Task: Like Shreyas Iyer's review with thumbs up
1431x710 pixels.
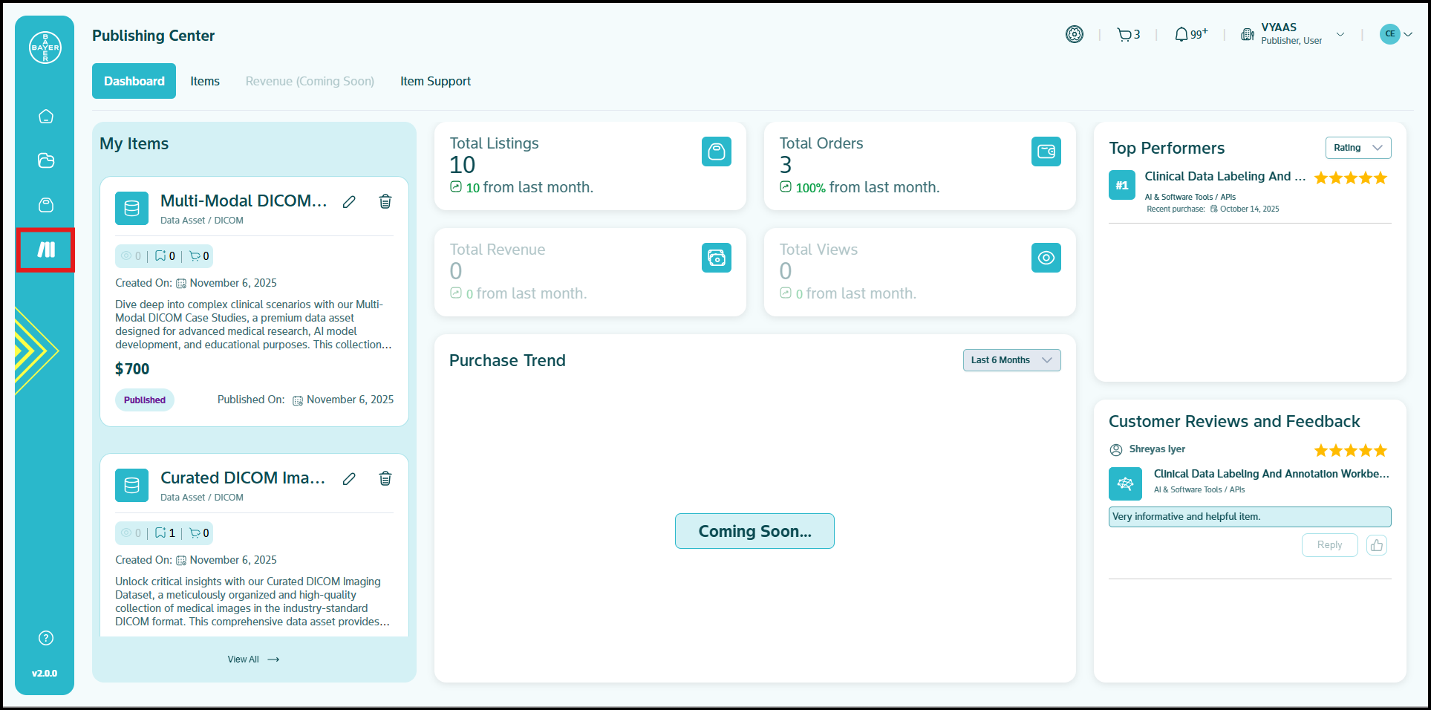Action: point(1376,545)
